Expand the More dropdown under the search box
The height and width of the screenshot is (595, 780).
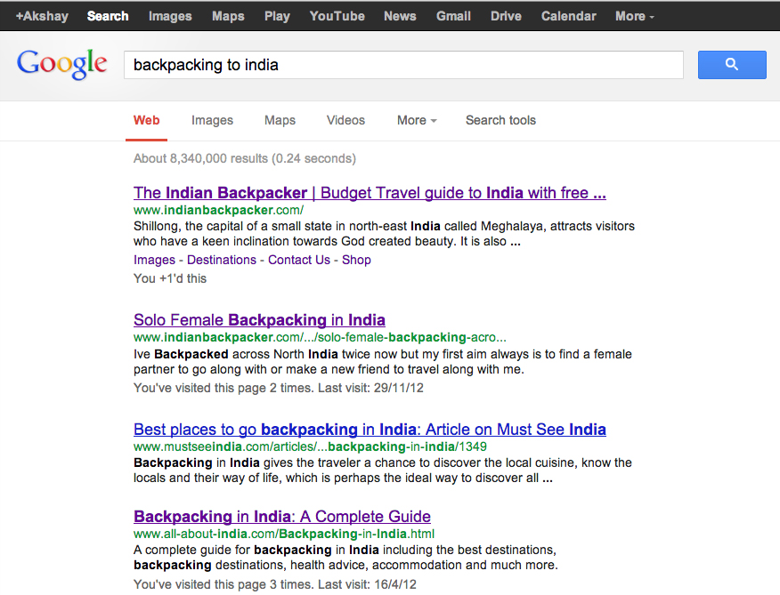pyautogui.click(x=417, y=120)
